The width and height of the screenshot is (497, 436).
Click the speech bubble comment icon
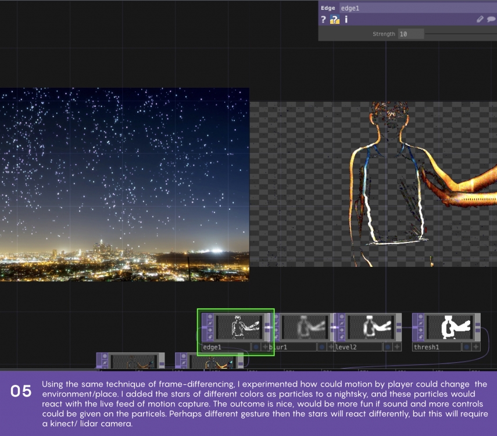coord(491,19)
